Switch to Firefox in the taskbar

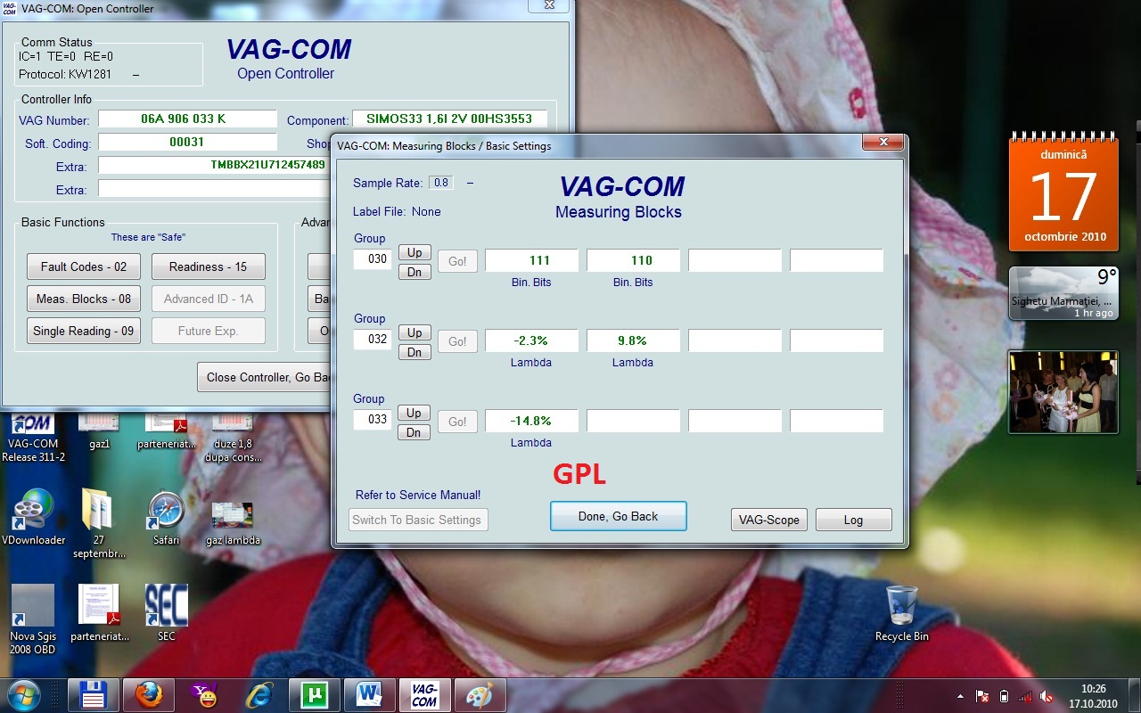tap(149, 694)
